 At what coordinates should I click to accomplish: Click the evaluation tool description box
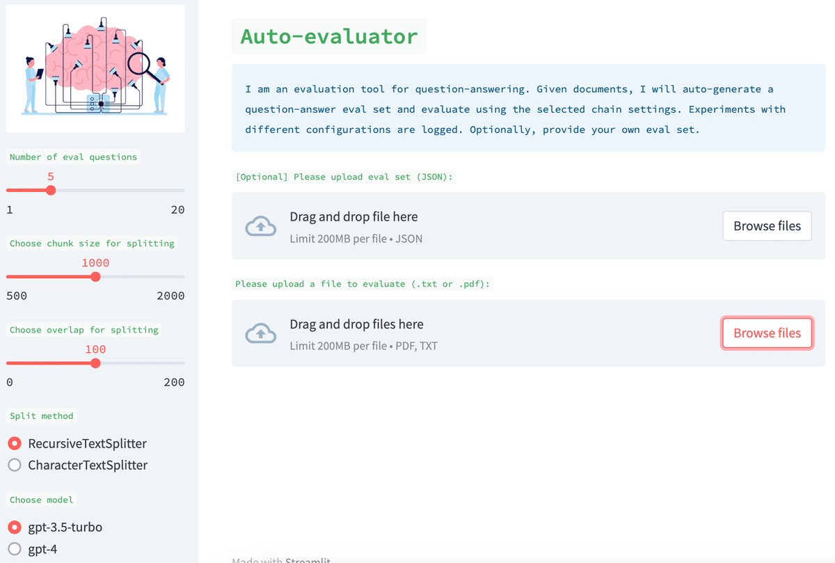[x=529, y=109]
